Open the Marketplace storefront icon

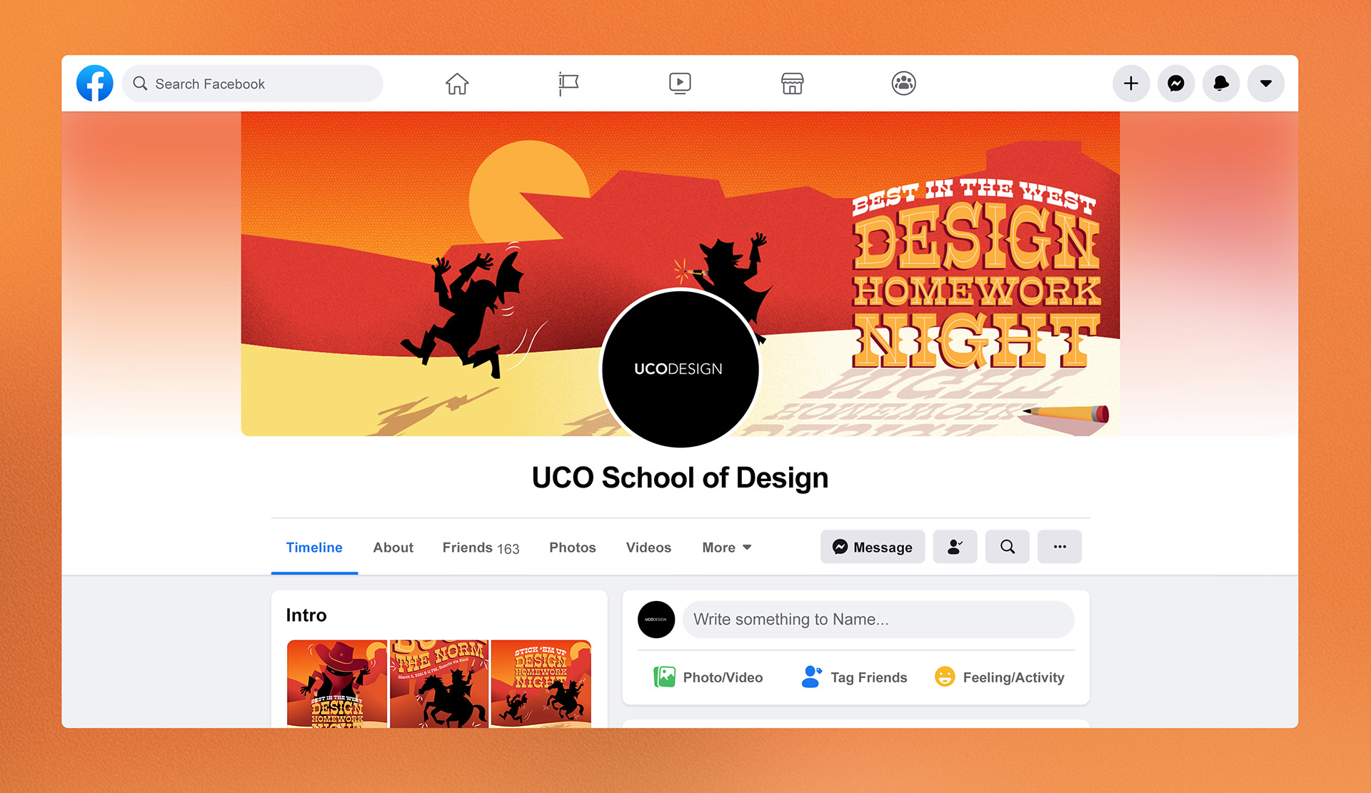[792, 84]
